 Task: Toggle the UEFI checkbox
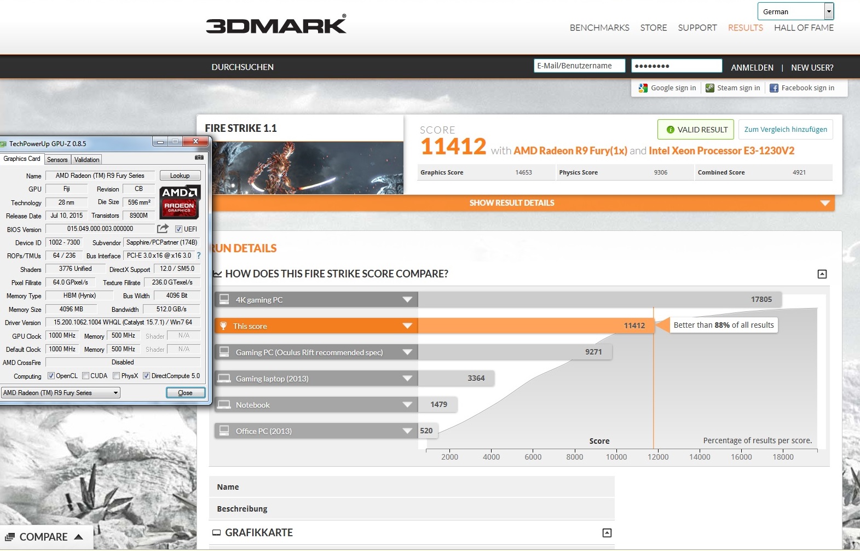pos(178,229)
